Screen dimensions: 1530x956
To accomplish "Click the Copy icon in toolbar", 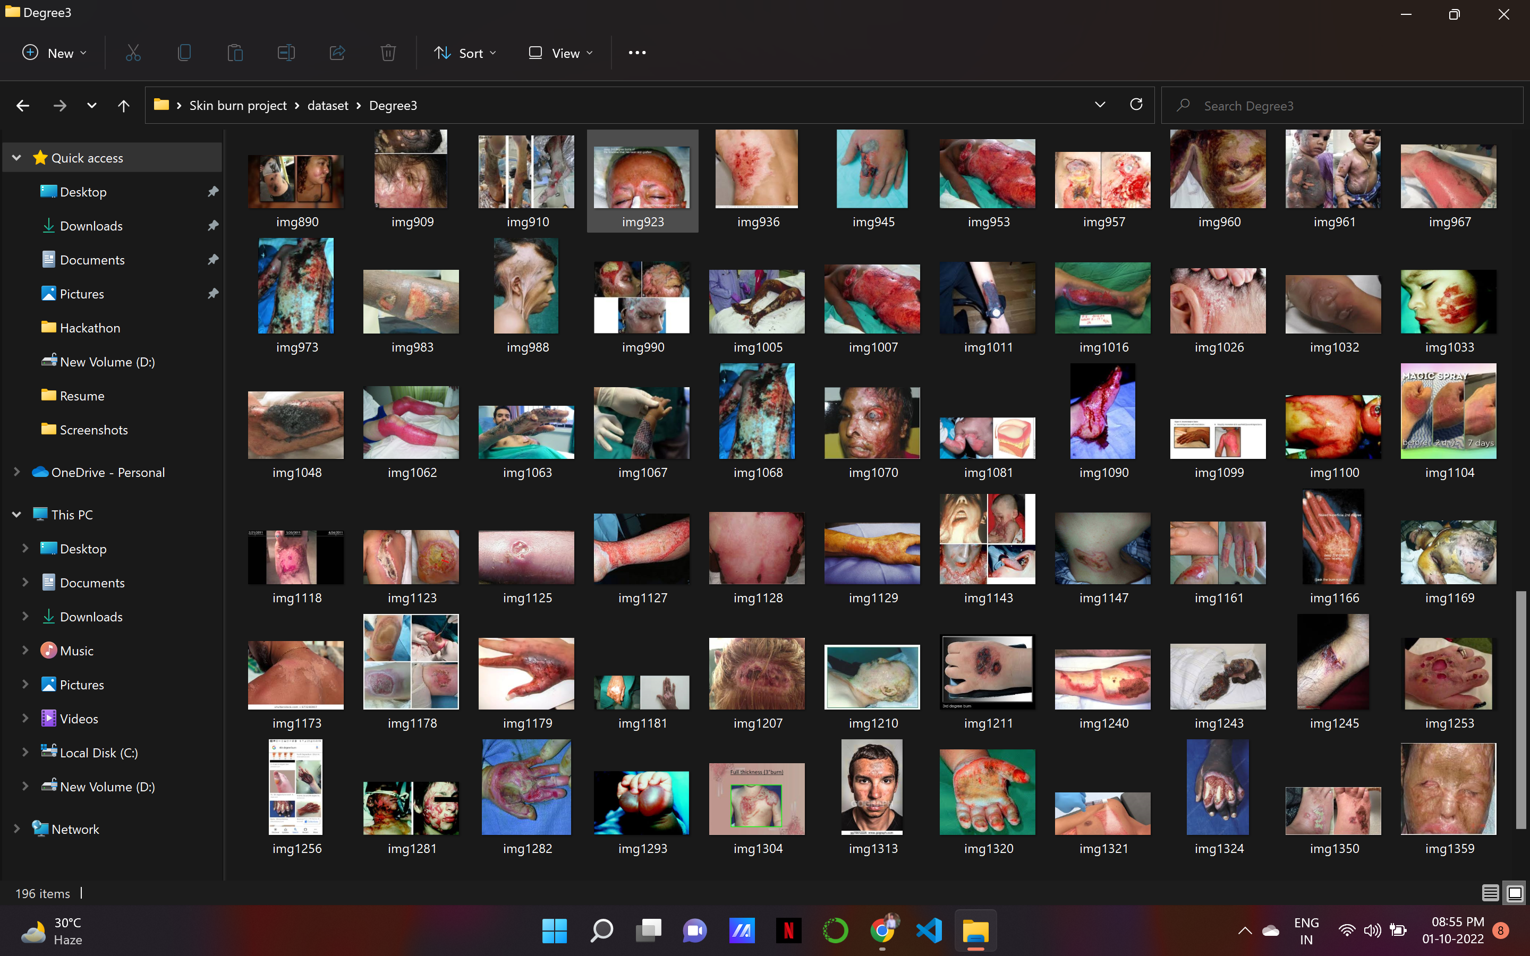I will 184,53.
